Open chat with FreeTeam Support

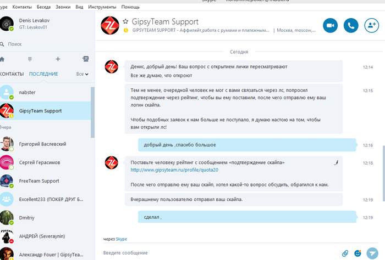point(45,181)
